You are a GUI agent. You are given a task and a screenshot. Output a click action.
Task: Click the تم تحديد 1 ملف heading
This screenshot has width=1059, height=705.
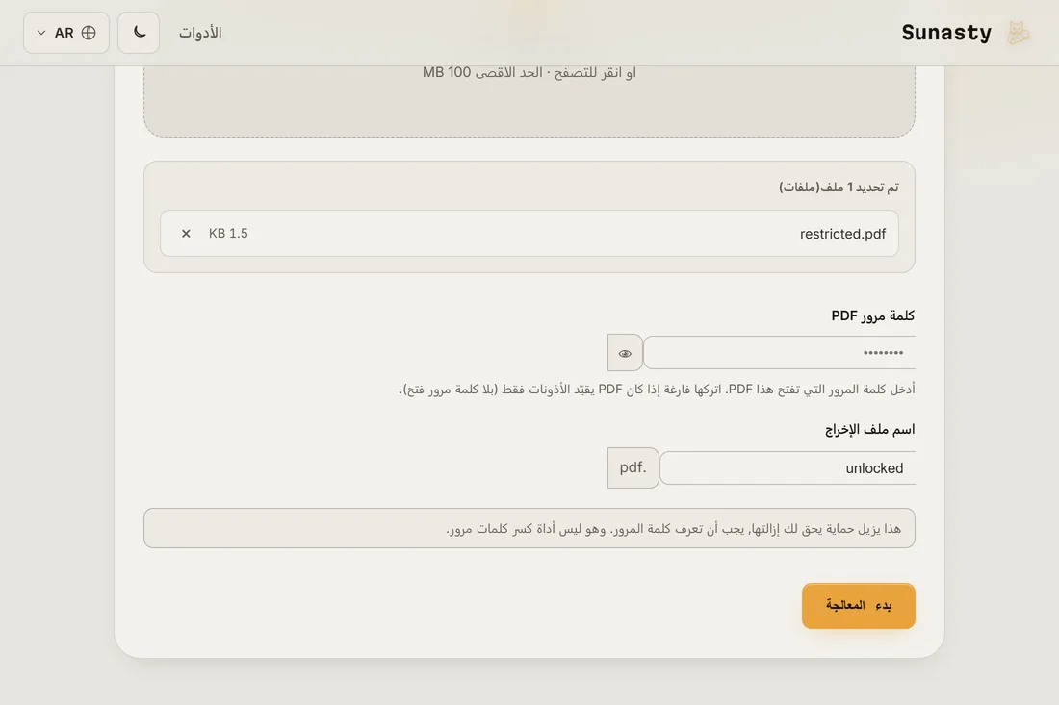839,187
